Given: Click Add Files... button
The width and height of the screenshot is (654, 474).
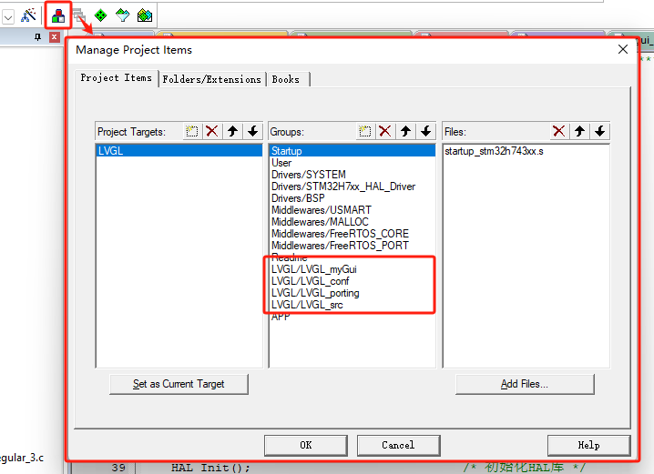Looking at the screenshot, I should coord(525,384).
